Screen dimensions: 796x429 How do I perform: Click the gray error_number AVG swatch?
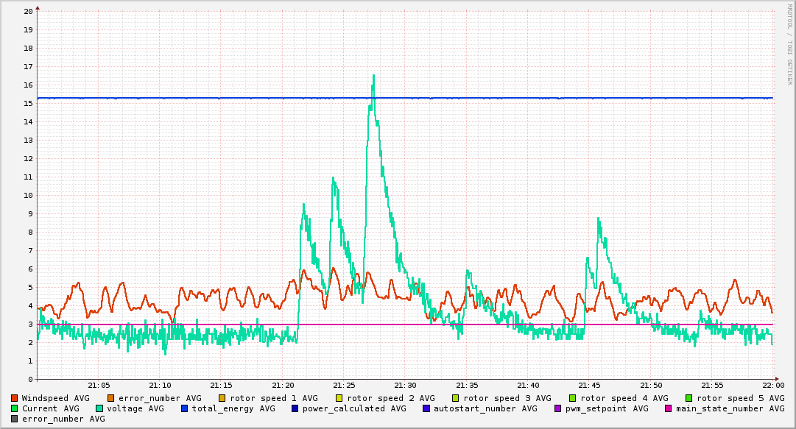(x=15, y=419)
